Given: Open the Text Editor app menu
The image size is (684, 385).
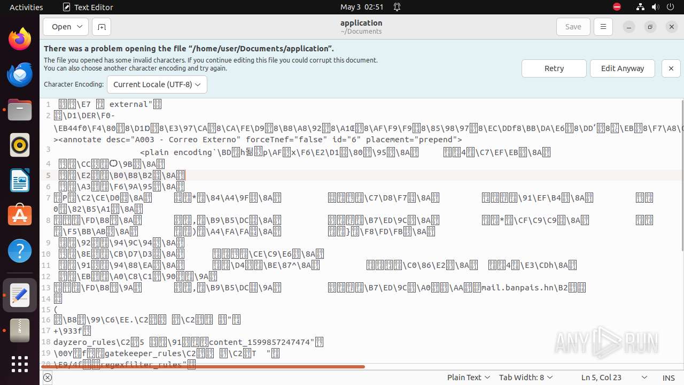Looking at the screenshot, I should click(x=87, y=7).
